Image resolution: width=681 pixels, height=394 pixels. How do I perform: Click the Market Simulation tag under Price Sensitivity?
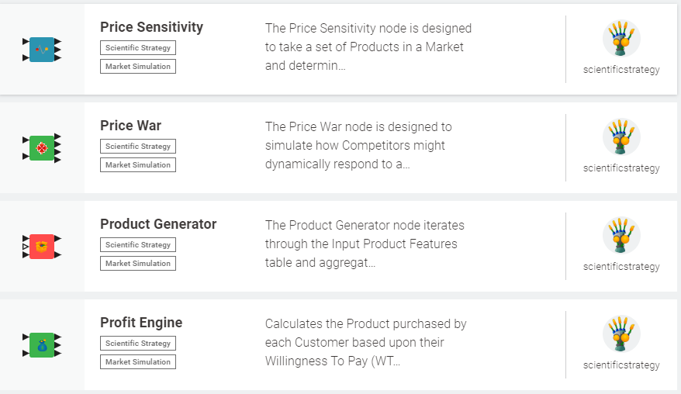click(138, 67)
